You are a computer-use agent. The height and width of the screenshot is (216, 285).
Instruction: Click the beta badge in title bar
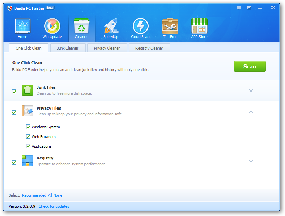(50, 8)
